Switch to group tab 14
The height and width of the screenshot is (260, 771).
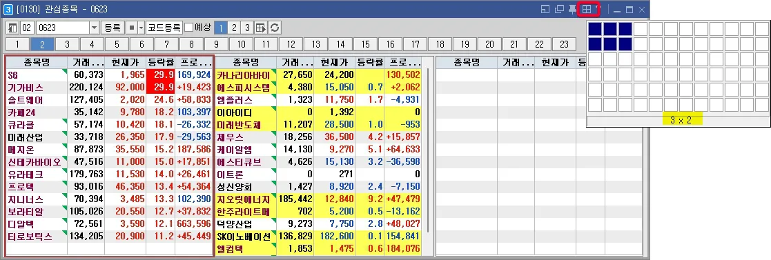341,45
